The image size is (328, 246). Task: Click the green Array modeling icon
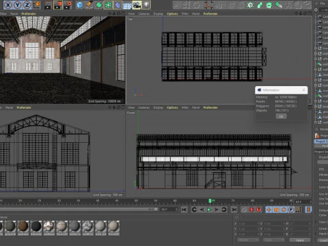tap(108, 5)
